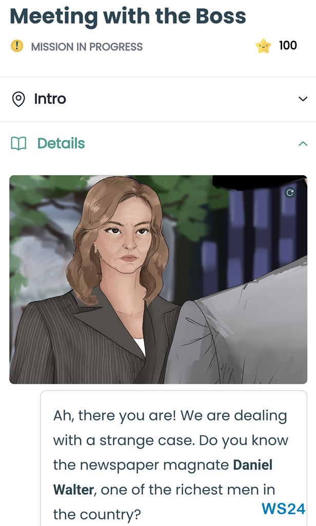Expand the Intro section using its down chevron
The image size is (316, 526).
coord(303,99)
